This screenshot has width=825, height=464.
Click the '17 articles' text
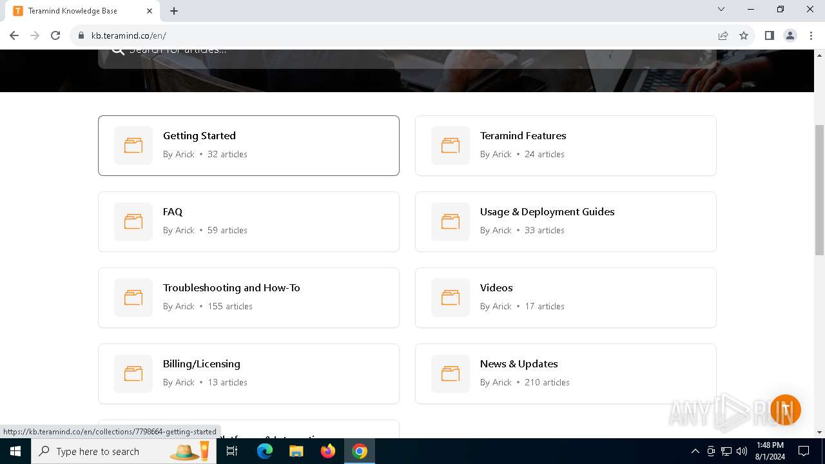click(x=545, y=306)
